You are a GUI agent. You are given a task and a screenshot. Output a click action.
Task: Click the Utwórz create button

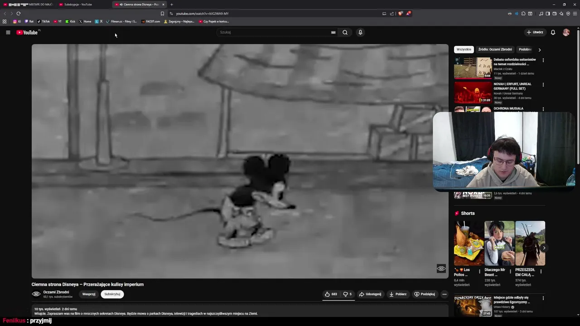click(535, 32)
